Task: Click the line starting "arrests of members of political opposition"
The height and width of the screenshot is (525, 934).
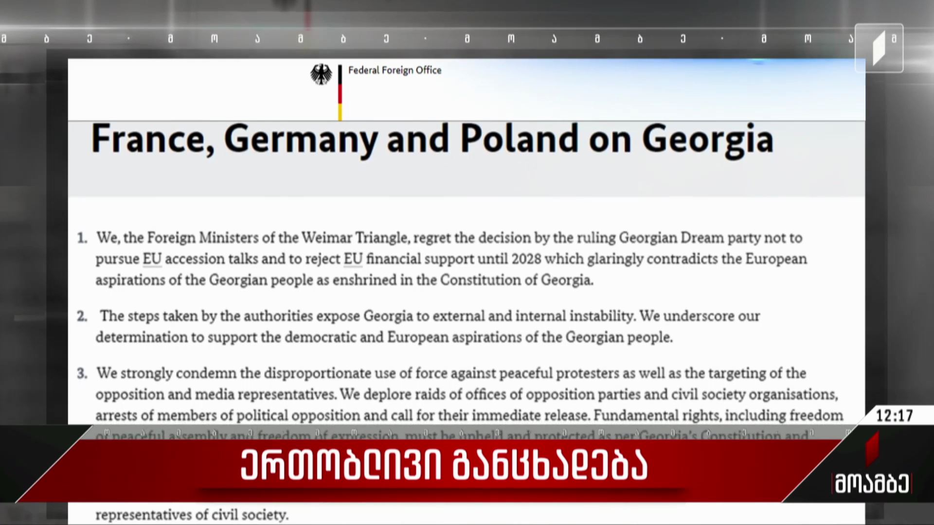Action: point(469,416)
